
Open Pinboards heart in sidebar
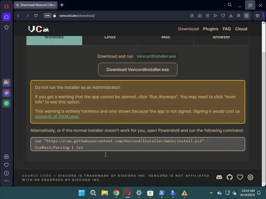point(6,165)
